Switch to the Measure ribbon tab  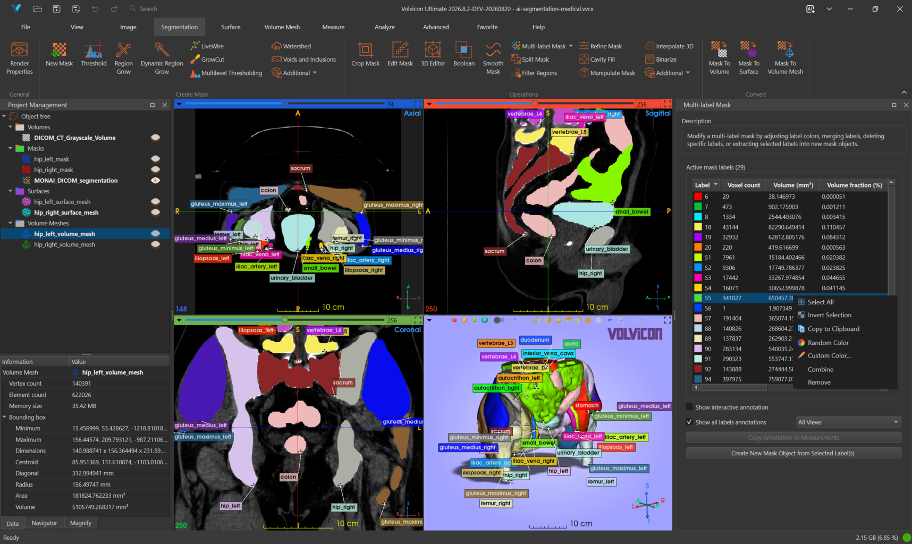click(x=333, y=27)
